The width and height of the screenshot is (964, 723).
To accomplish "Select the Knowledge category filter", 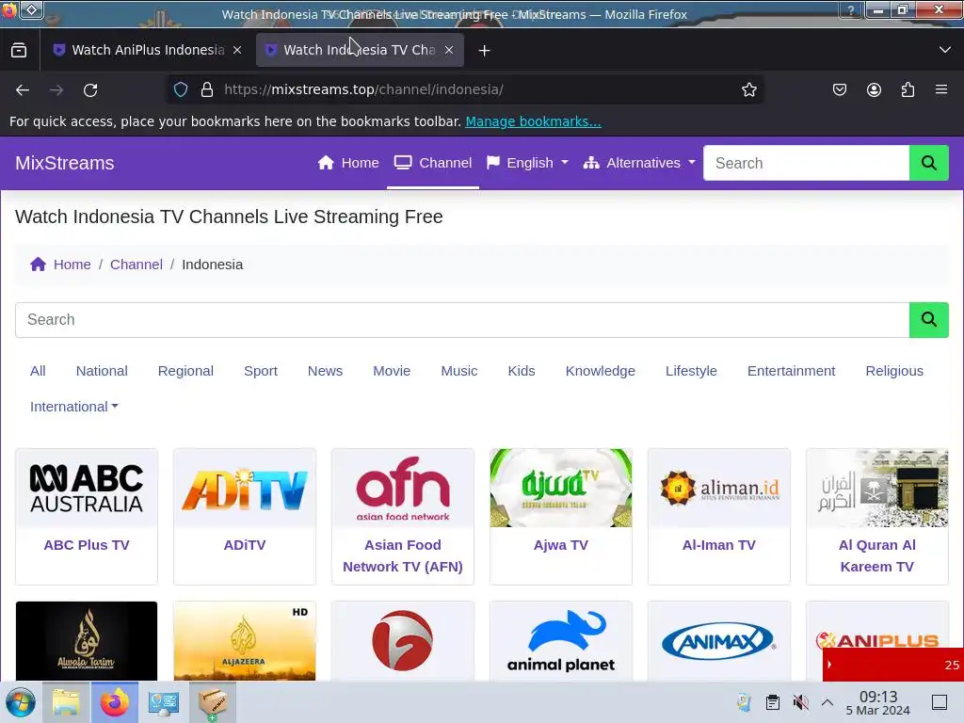I will (600, 371).
